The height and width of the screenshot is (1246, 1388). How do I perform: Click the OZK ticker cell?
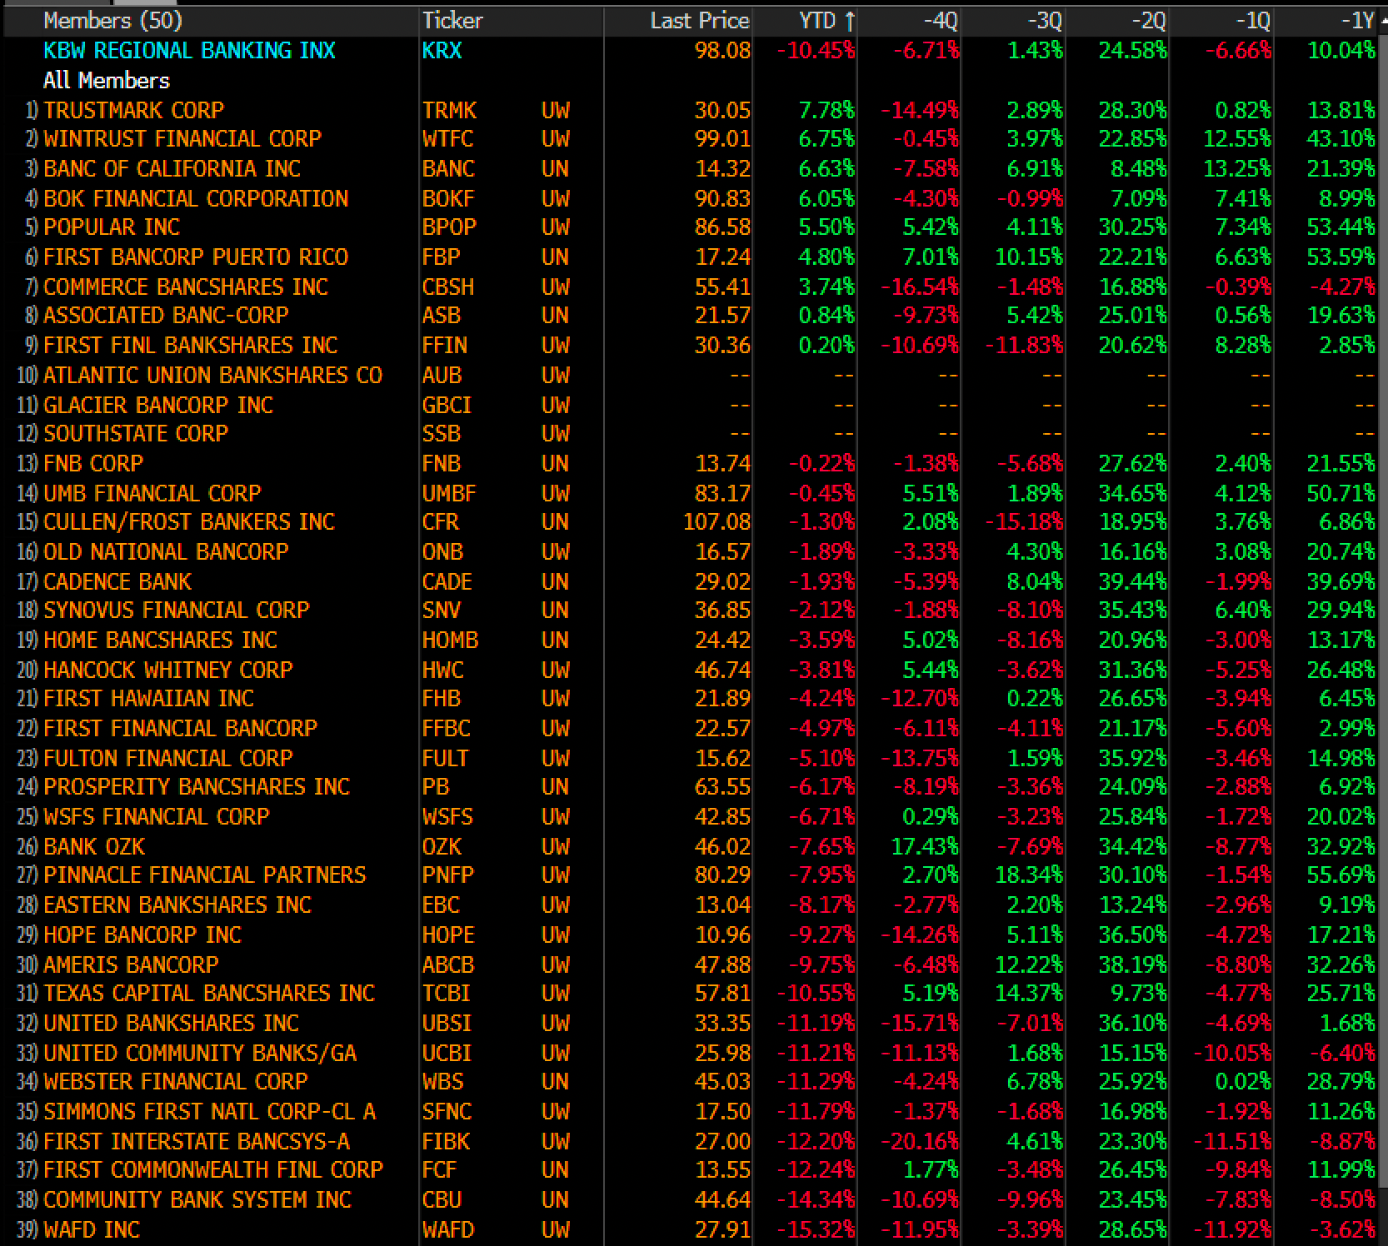point(442,846)
